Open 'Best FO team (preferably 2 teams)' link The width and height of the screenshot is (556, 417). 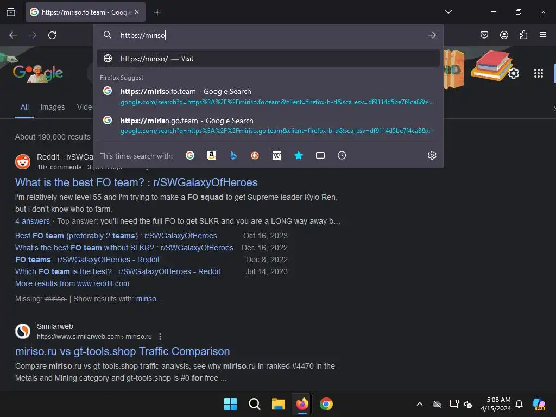pos(116,236)
